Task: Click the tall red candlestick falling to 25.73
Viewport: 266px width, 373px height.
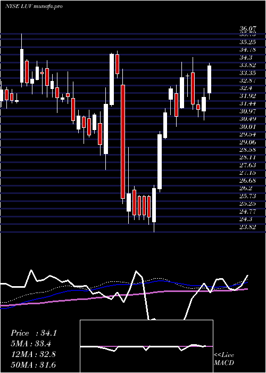Action: pos(122,142)
